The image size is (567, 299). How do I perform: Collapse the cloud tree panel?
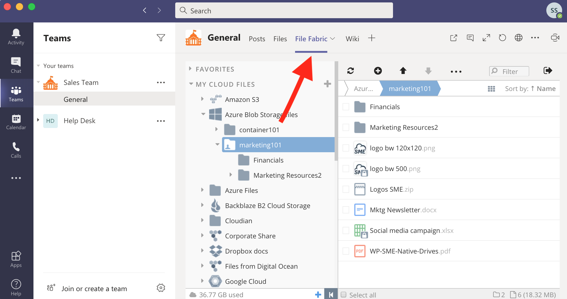coord(331,294)
